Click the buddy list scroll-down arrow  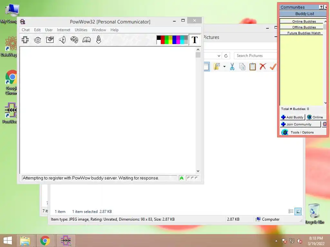[325, 103]
